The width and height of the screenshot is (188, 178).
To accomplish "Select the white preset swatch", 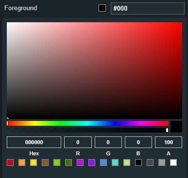I will pyautogui.click(x=173, y=163).
